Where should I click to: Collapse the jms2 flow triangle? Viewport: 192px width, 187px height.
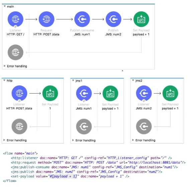133,80
